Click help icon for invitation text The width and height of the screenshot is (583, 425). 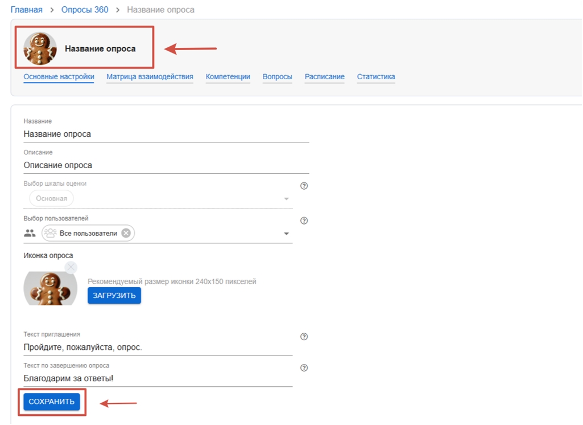pyautogui.click(x=304, y=337)
